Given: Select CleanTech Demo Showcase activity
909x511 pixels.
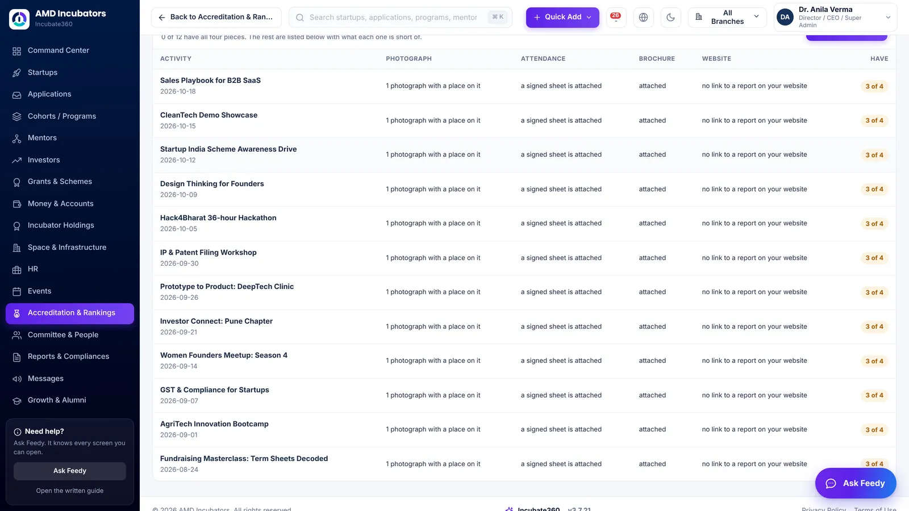Looking at the screenshot, I should tap(209, 115).
